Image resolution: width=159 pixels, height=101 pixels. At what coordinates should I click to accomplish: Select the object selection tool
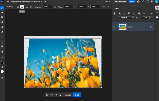click(2, 17)
